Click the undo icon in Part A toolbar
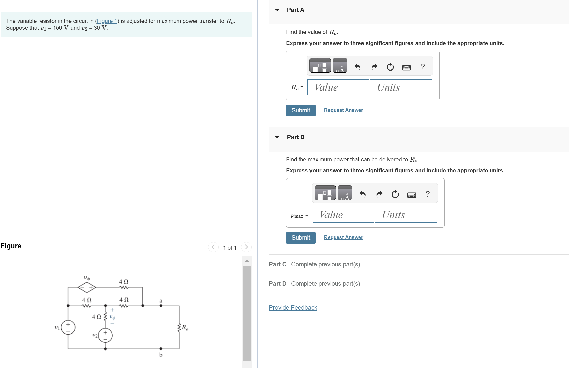 point(357,66)
